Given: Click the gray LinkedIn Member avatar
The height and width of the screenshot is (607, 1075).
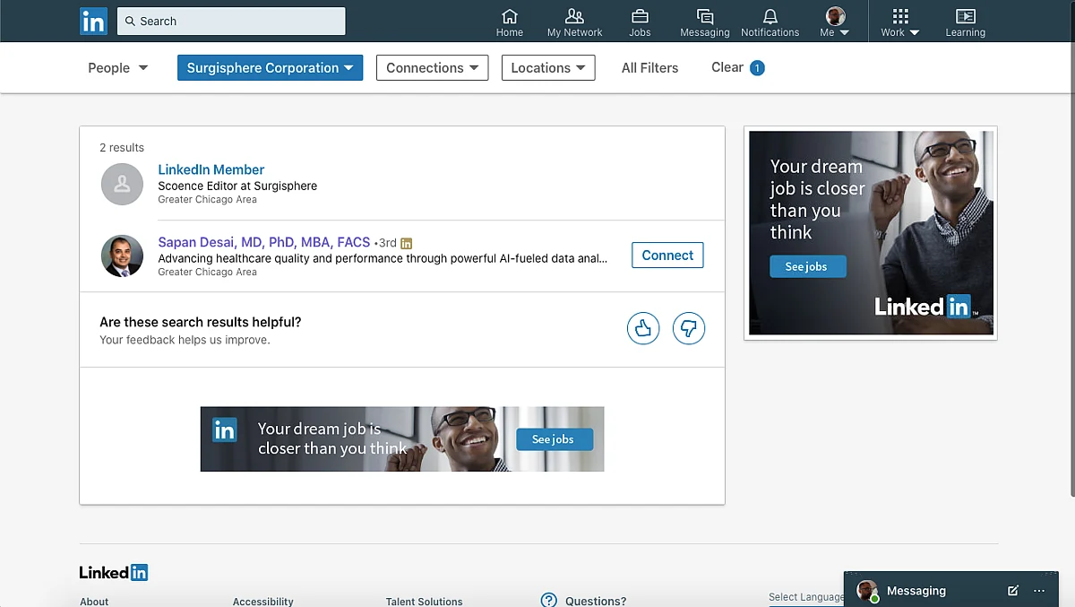Looking at the screenshot, I should point(122,184).
